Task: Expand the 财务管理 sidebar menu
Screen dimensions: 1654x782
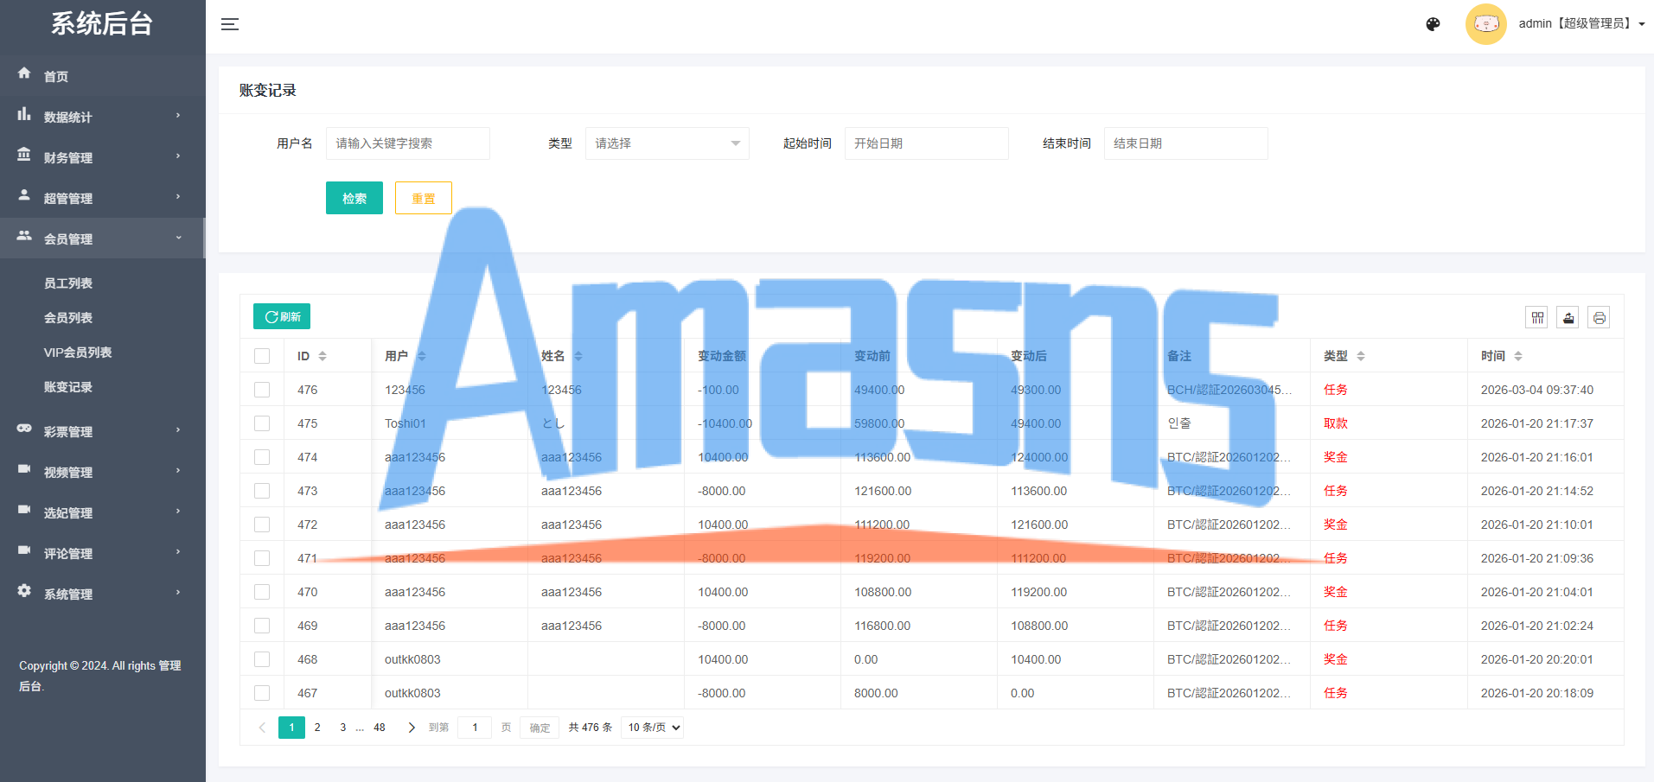Action: coord(102,157)
